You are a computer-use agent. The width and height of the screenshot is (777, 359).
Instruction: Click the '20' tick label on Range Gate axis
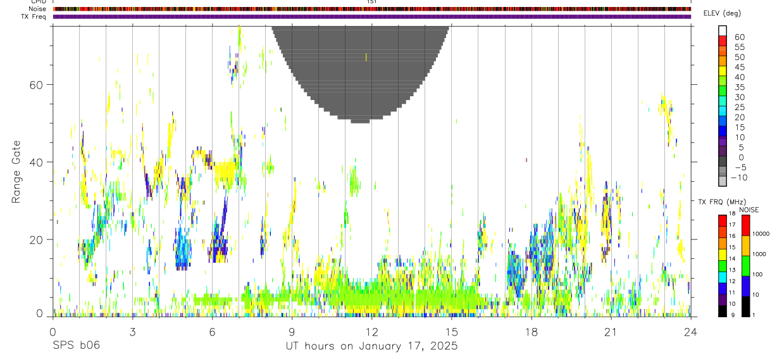click(35, 239)
